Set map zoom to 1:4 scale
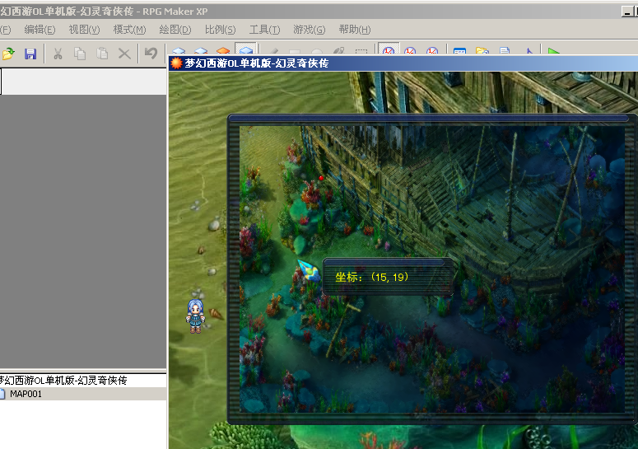The width and height of the screenshot is (638, 449). 431,50
